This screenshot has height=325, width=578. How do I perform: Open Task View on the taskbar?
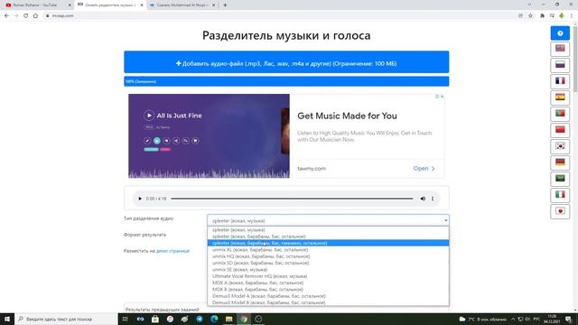pyautogui.click(x=125, y=319)
